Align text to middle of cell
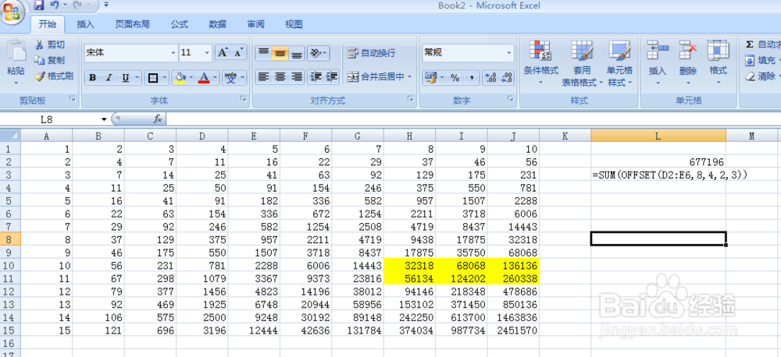This screenshot has height=357, width=781. [280, 53]
